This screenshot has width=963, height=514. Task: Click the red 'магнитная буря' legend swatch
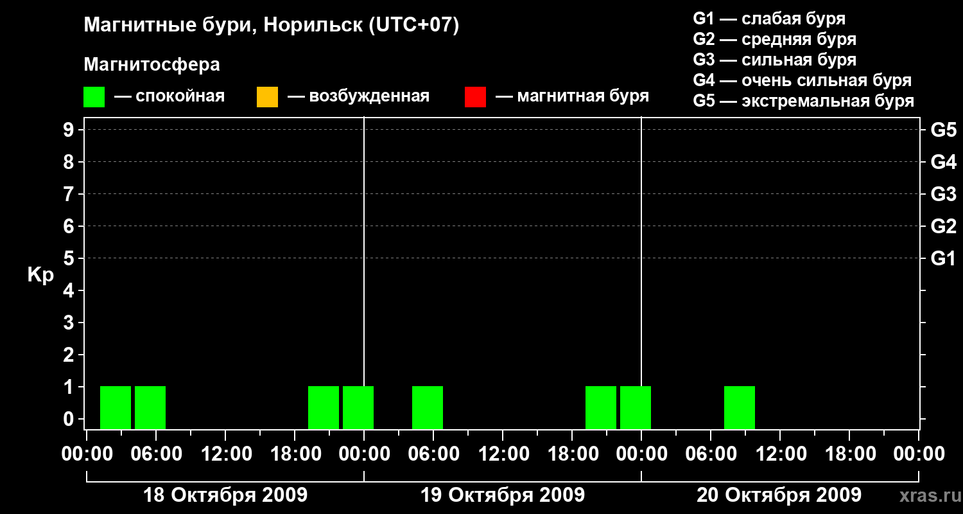point(475,97)
